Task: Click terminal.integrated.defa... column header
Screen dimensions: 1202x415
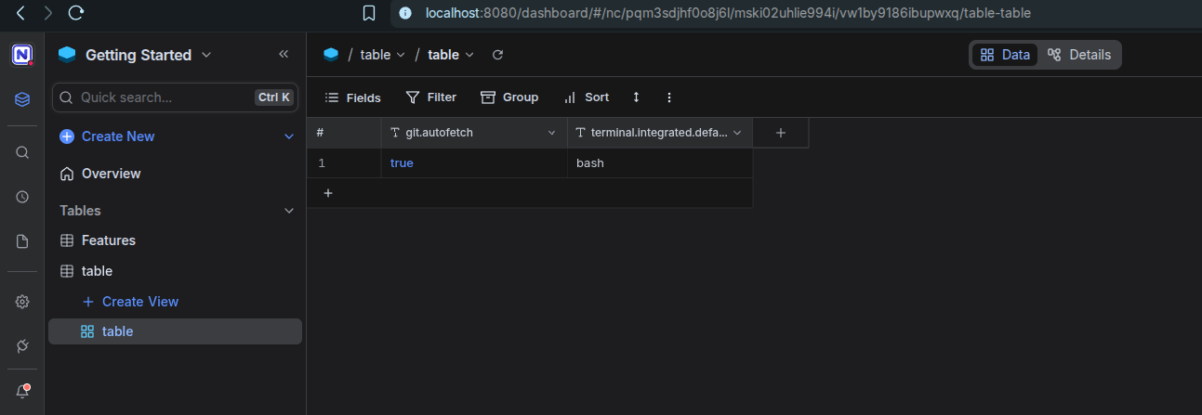Action: [660, 133]
